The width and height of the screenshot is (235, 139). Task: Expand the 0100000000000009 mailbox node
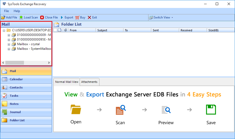pos(9,35)
